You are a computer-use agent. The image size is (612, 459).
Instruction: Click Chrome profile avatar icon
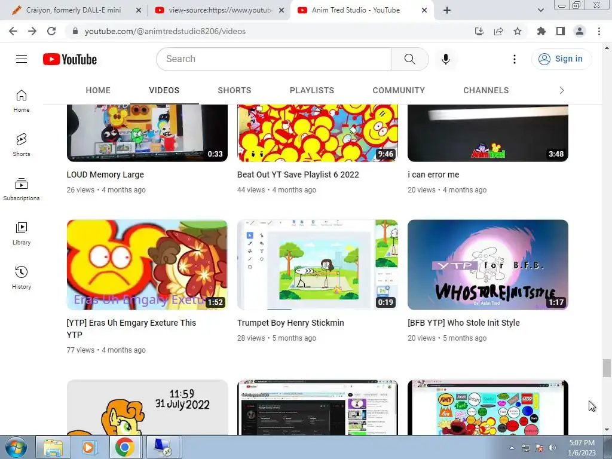(x=580, y=31)
